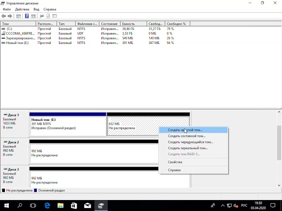The width and height of the screenshot is (282, 211).
Task: Open Microsoft Store from the taskbar
Action: (74, 205)
